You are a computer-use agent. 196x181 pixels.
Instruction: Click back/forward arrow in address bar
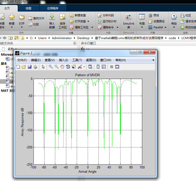4,38
